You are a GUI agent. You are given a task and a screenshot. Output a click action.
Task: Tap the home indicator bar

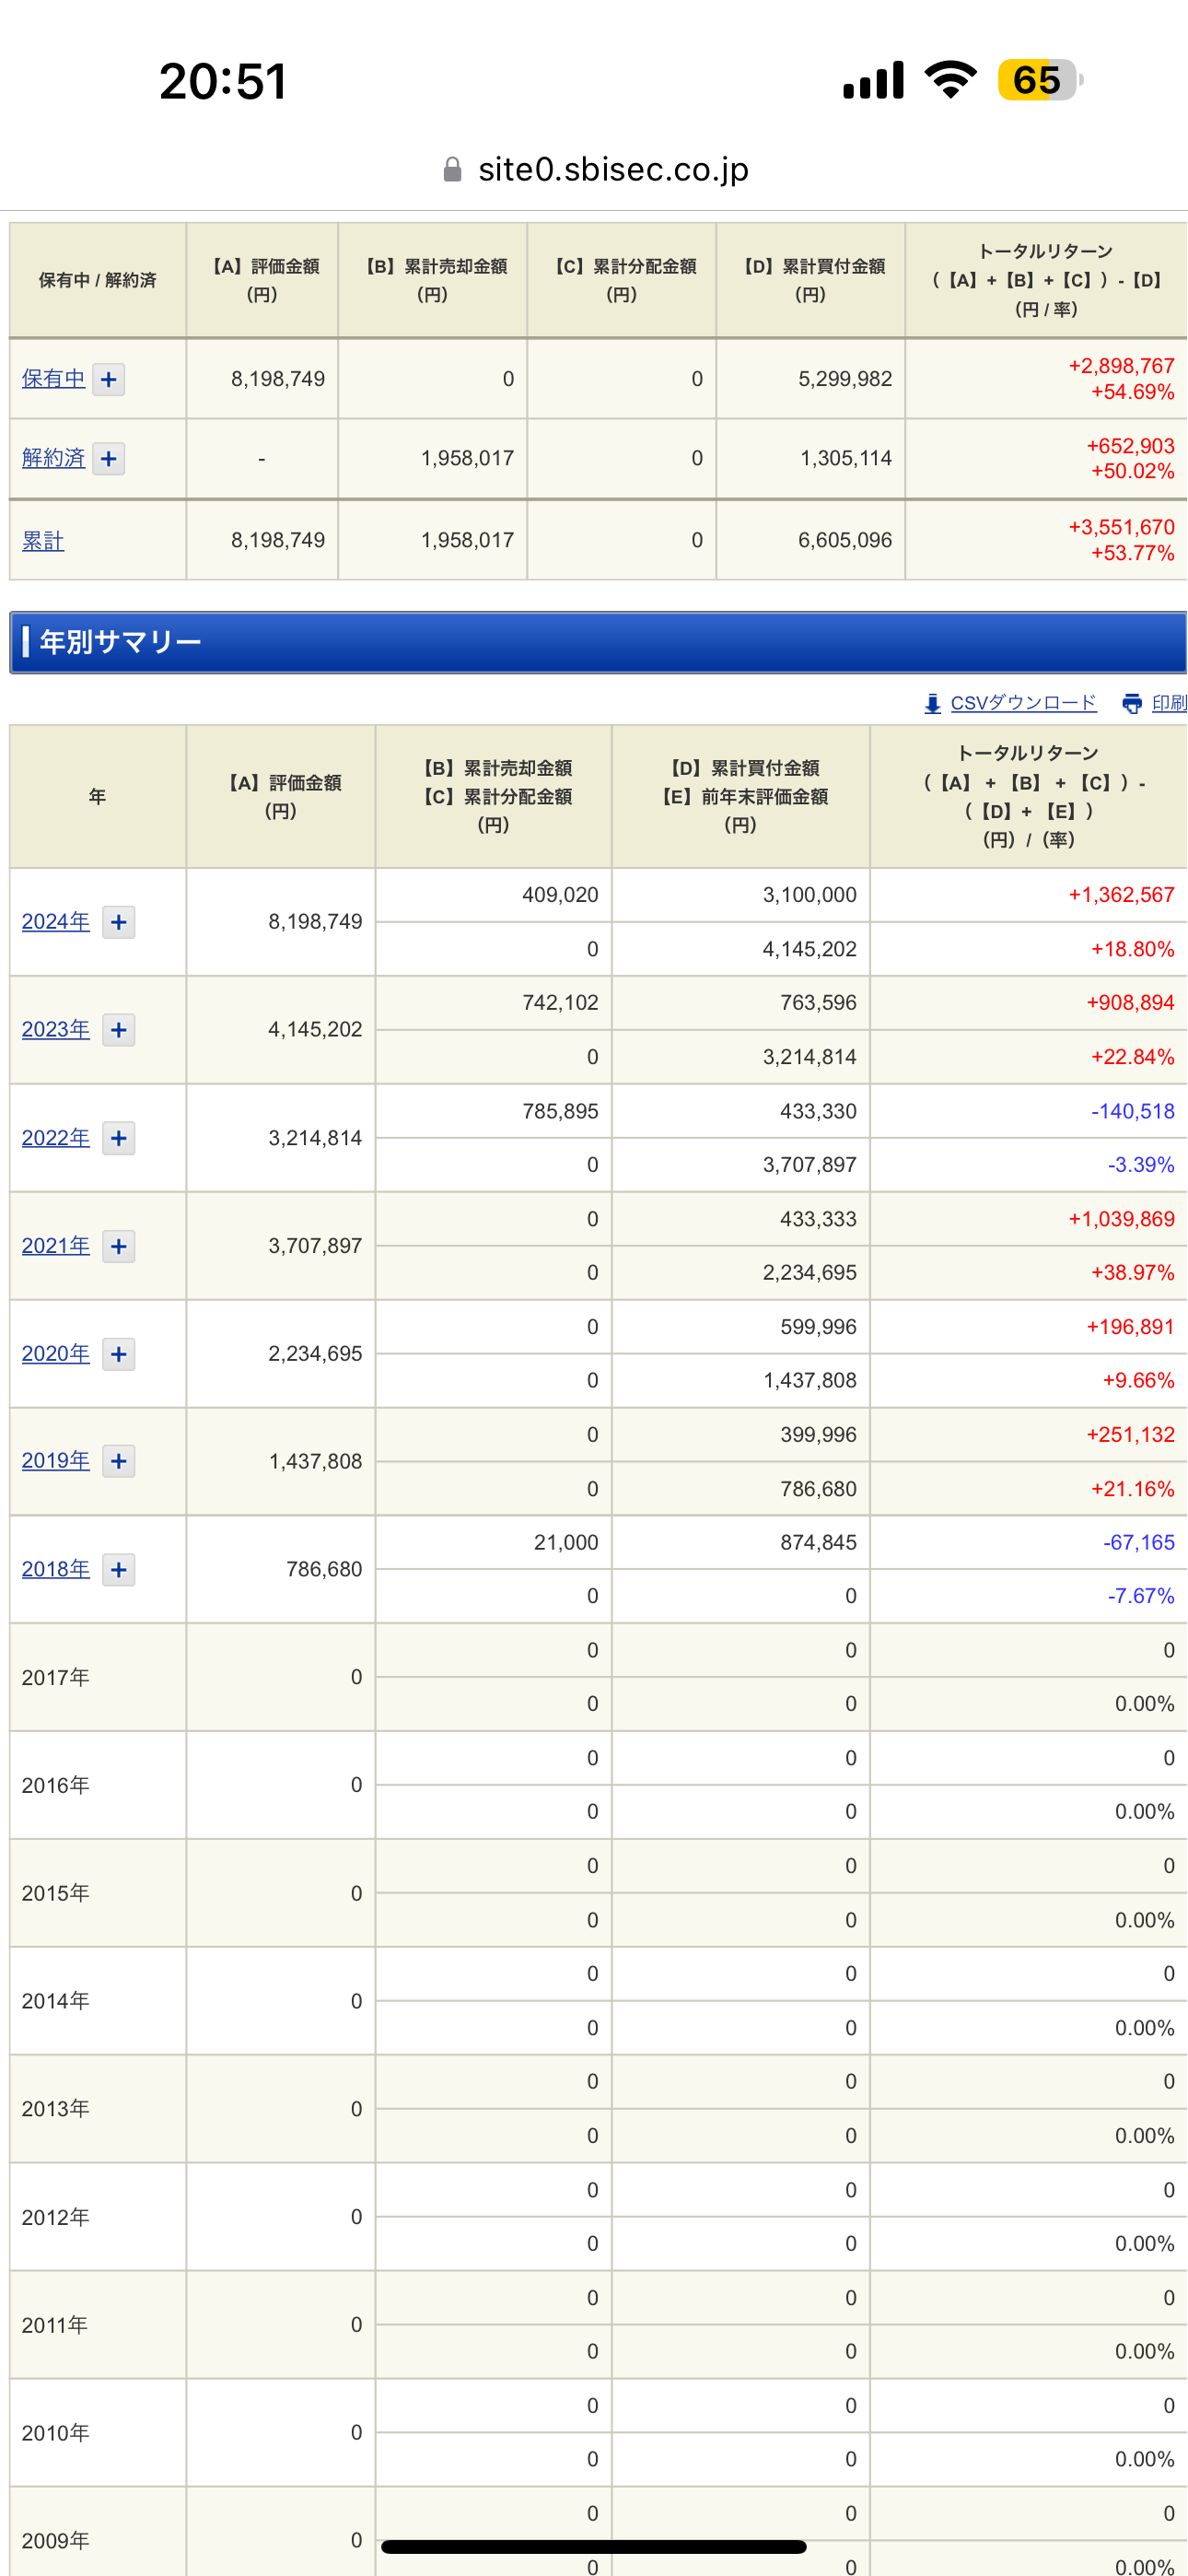coord(594,2546)
